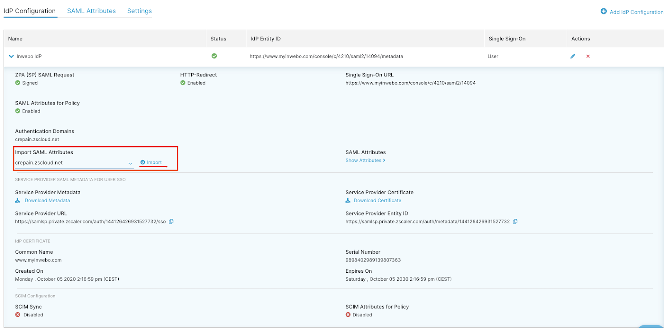Copy the Service Provider Entity ID
Screen dimensions: 664x328
point(515,221)
